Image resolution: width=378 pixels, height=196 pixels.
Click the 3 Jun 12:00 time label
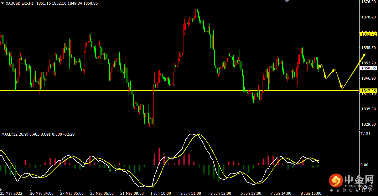point(221,193)
